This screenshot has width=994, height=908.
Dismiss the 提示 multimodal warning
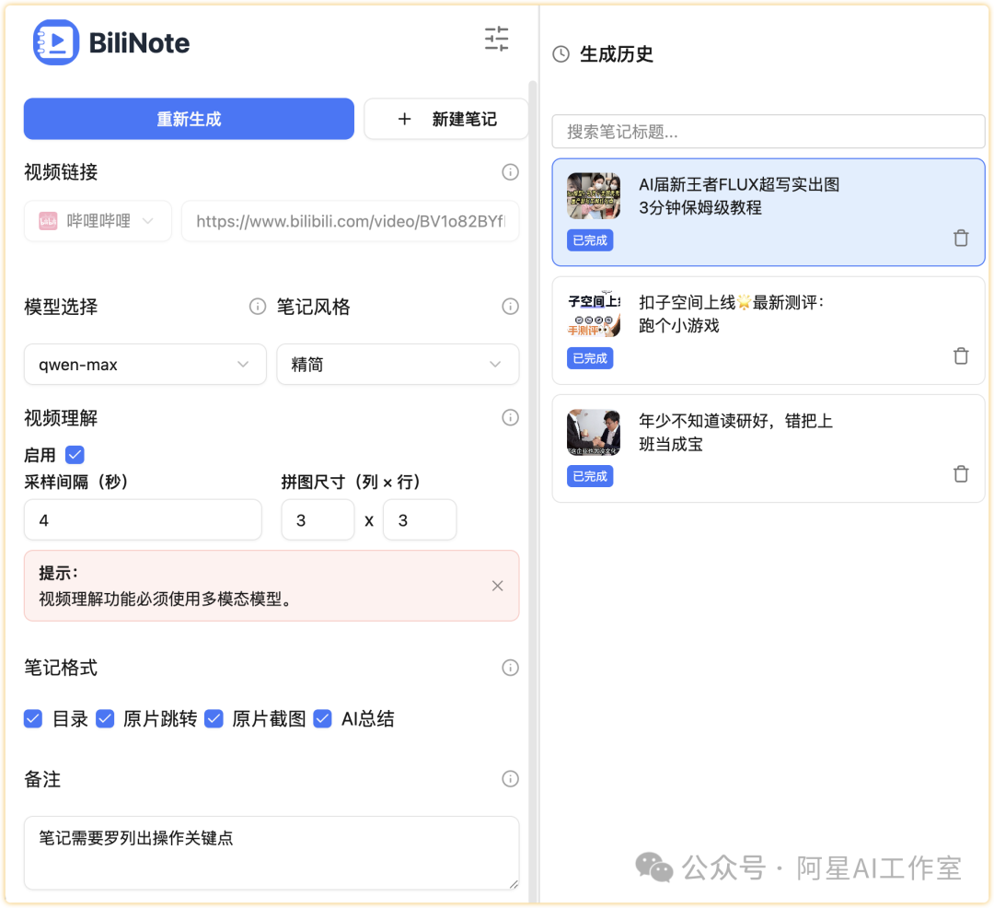(498, 586)
